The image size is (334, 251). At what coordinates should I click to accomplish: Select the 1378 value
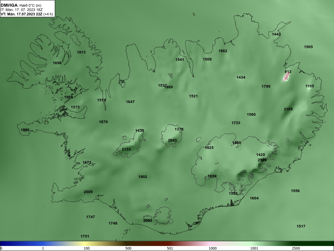[x=179, y=130]
